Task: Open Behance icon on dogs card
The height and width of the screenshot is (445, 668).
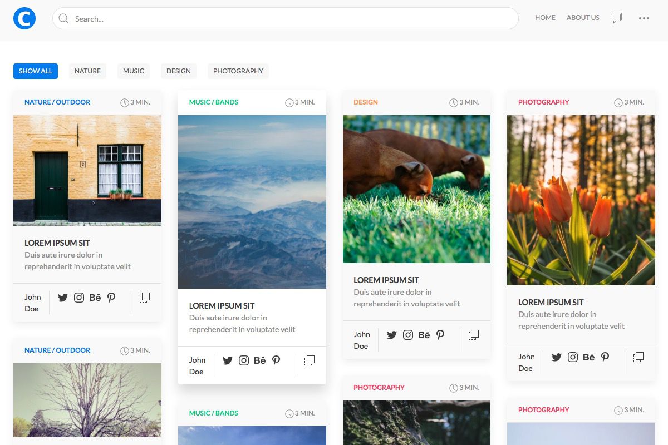Action: point(424,335)
